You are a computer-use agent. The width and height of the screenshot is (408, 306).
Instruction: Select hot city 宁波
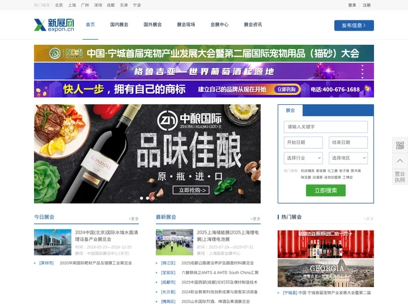point(137,5)
